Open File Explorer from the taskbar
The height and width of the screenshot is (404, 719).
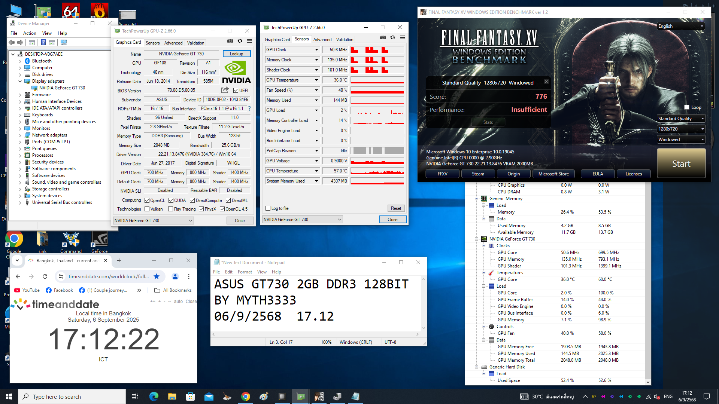coord(172,397)
